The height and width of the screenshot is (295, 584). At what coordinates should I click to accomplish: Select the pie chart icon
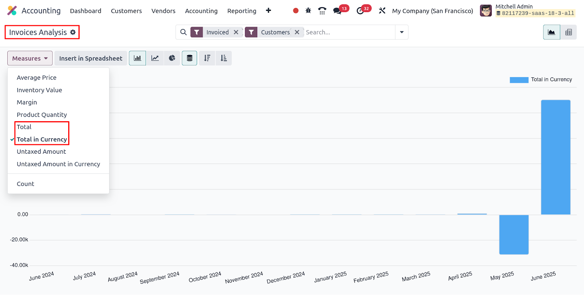click(x=172, y=58)
